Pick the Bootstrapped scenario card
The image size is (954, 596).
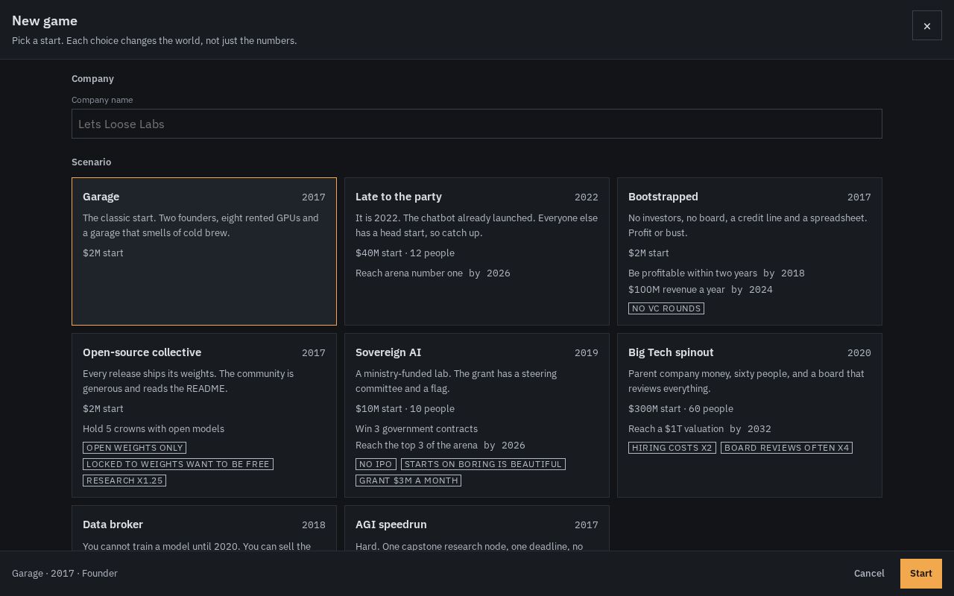point(750,251)
